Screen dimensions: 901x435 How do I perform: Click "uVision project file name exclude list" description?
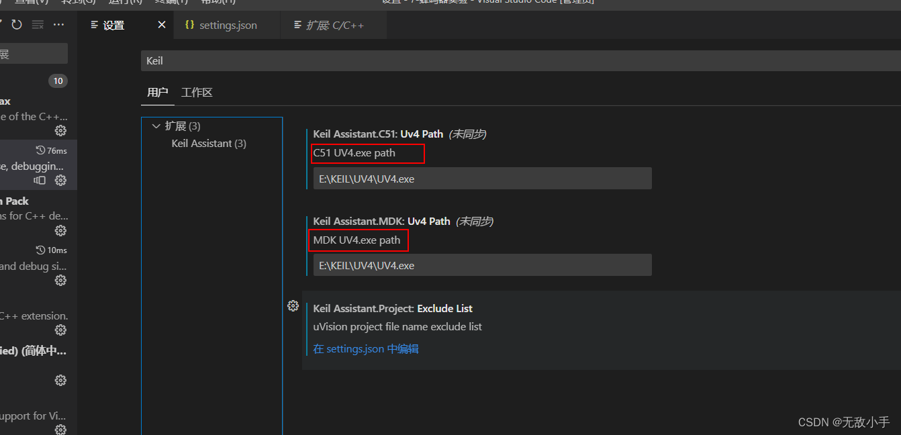pos(397,327)
